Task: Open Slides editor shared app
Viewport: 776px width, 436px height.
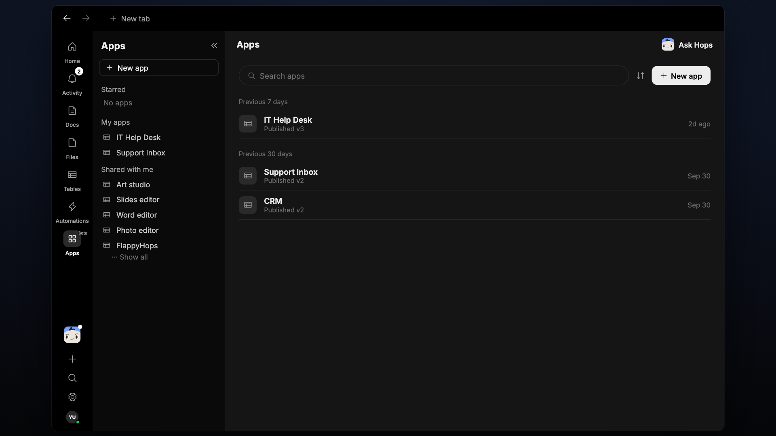Action: [159, 199]
